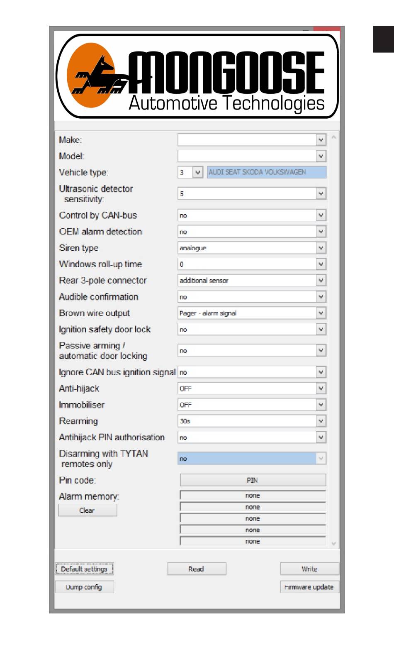Click the "OEM alarm detection" label
The width and height of the screenshot is (394, 657).
point(101,232)
